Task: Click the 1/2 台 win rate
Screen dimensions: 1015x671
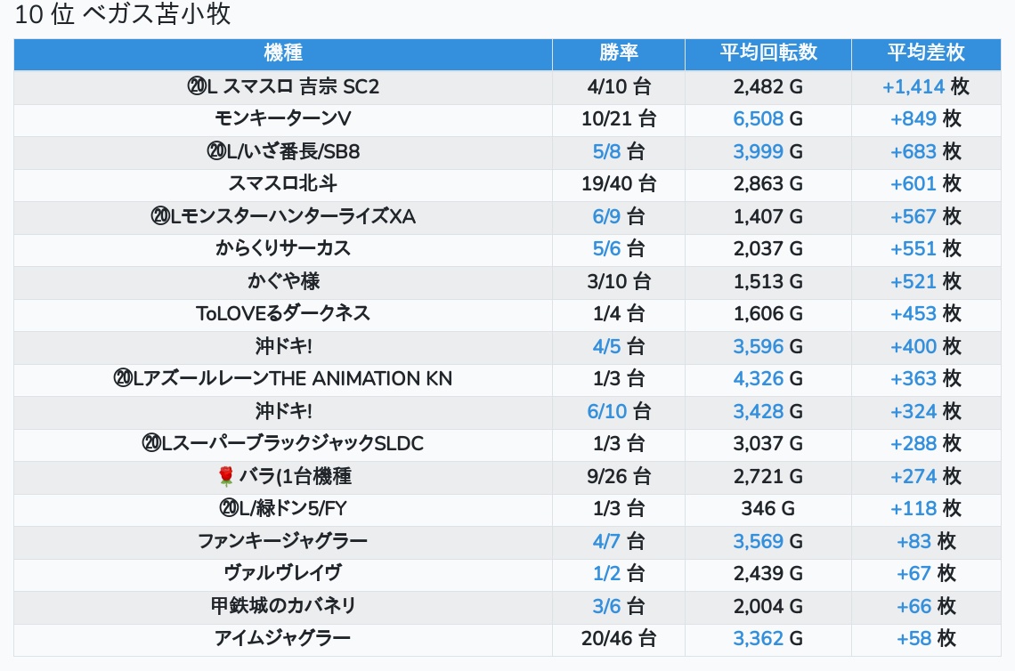Action: point(619,573)
